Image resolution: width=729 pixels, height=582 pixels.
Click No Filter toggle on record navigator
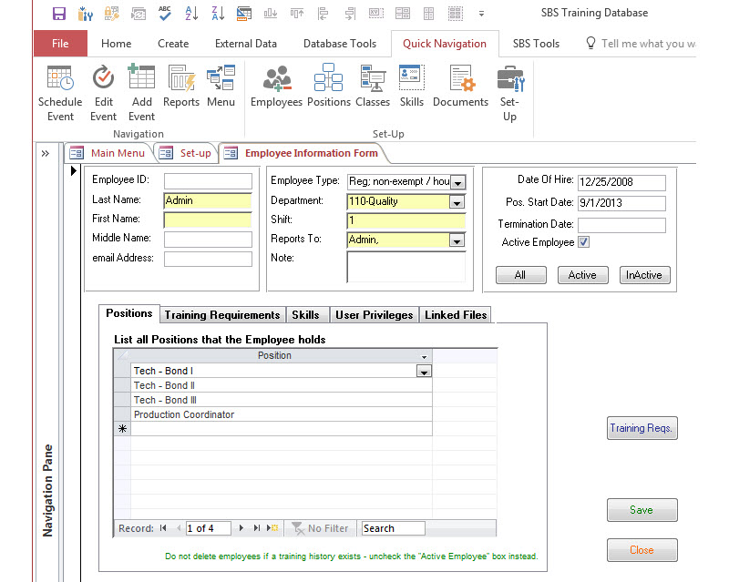pyautogui.click(x=320, y=528)
